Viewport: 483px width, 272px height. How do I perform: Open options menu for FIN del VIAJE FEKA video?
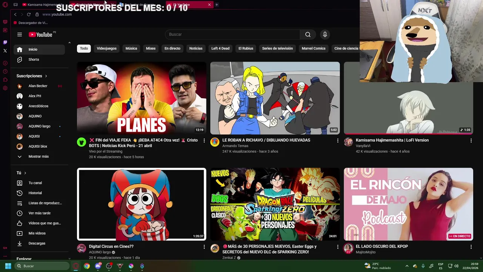pyautogui.click(x=204, y=141)
